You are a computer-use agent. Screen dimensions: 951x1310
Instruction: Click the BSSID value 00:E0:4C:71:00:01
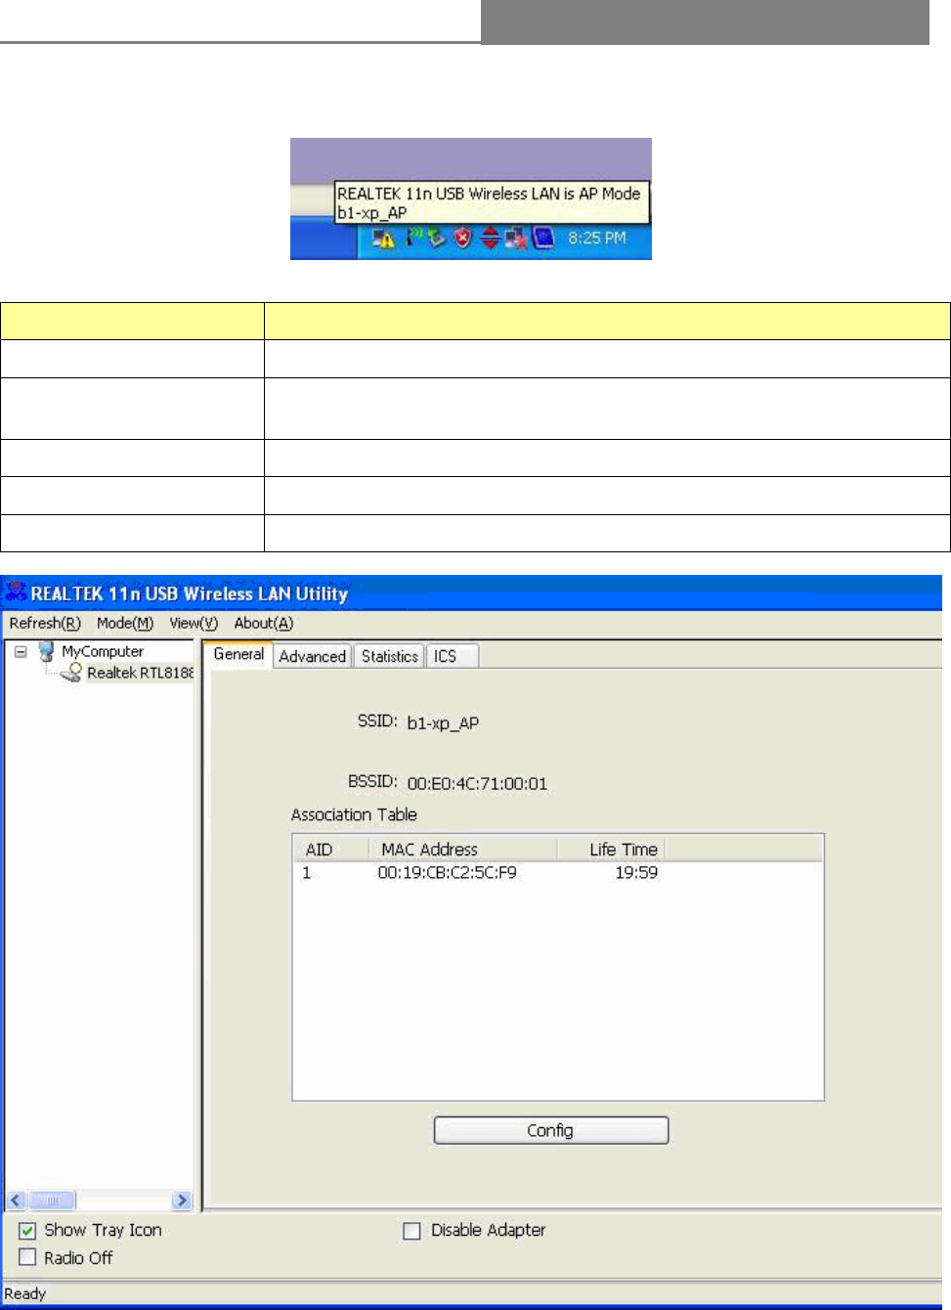(477, 783)
